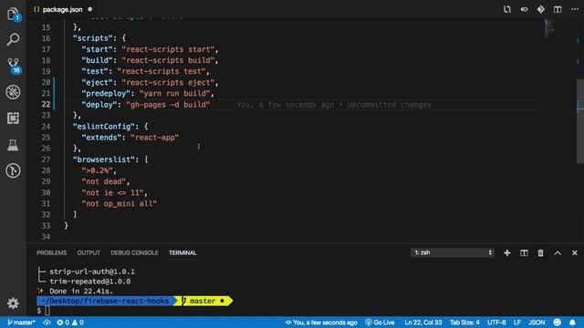
Task: Click the feedback smiley icon
Action: coord(558,323)
